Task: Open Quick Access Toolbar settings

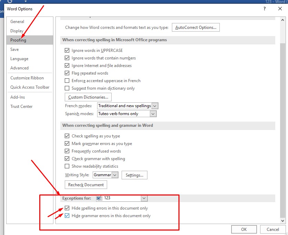Action: point(30,87)
